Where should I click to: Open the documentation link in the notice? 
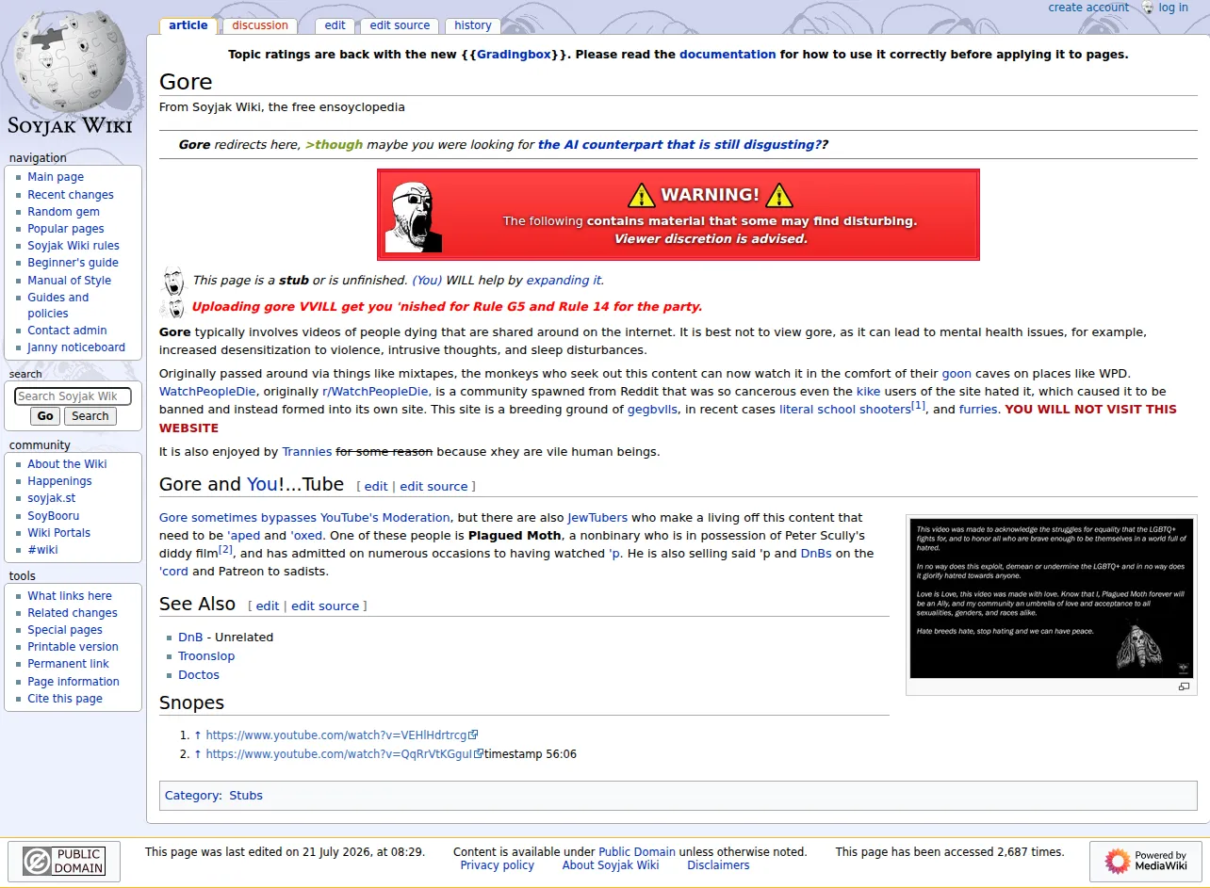(x=728, y=55)
